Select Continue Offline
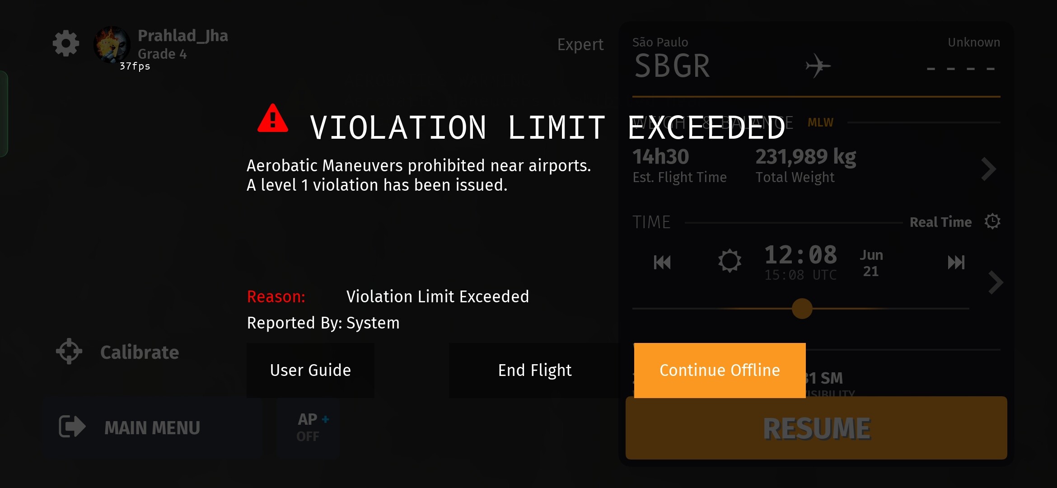Image resolution: width=1057 pixels, height=488 pixels. 720,370
